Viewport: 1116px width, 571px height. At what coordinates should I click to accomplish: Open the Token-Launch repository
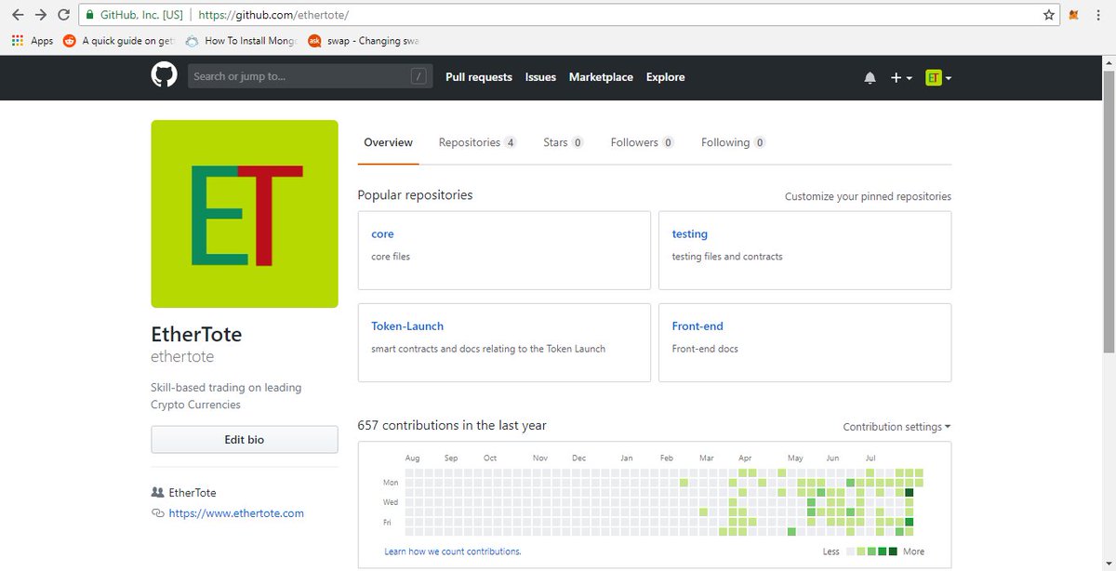point(407,326)
